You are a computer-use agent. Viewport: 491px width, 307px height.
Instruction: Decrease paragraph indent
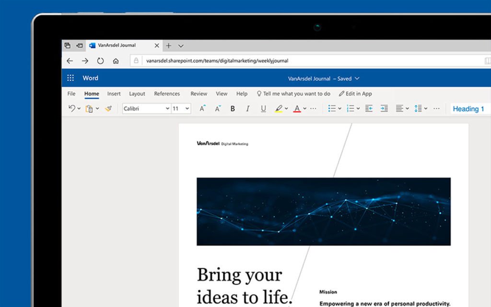coord(369,108)
